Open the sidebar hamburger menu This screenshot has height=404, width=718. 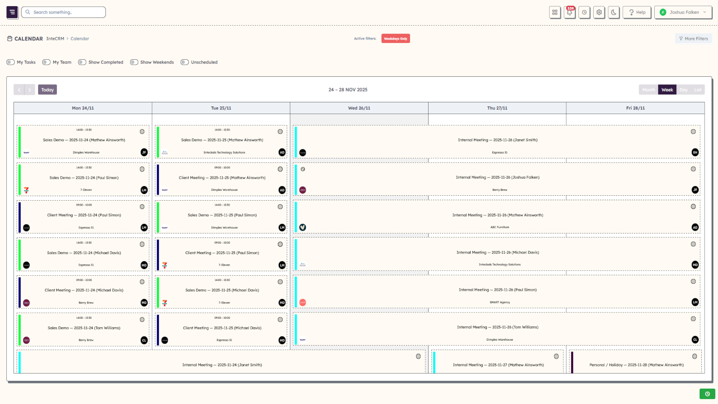12,12
